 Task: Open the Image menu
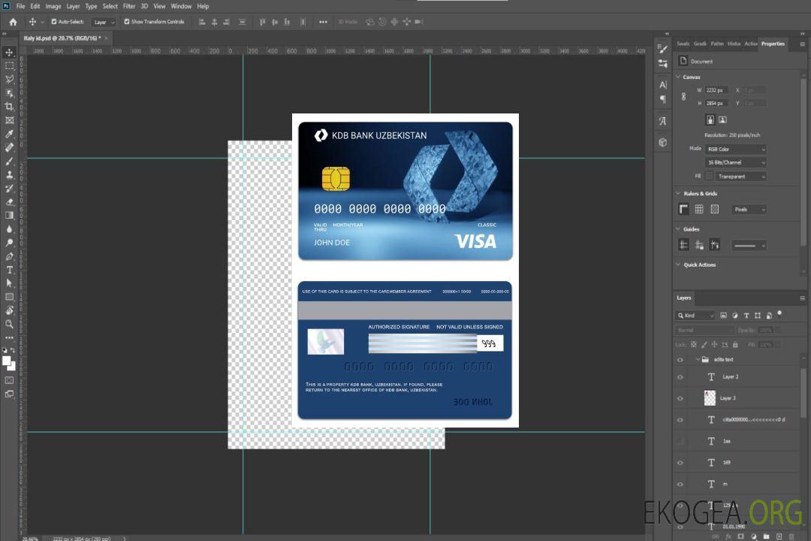53,6
